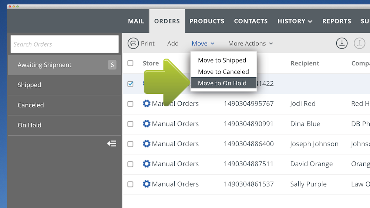Open the Canceled orders folder

pyautogui.click(x=65, y=105)
